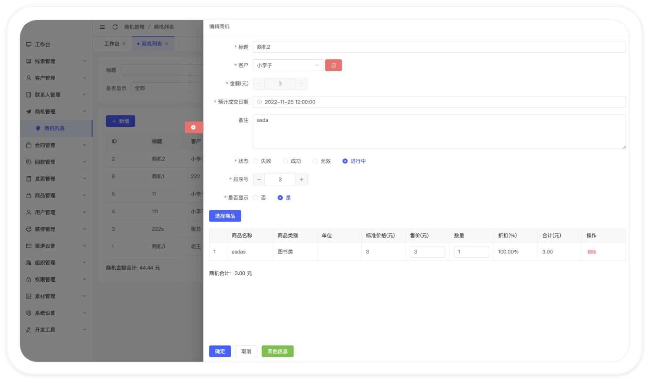Click the 系统设置 gear icon

29,313
